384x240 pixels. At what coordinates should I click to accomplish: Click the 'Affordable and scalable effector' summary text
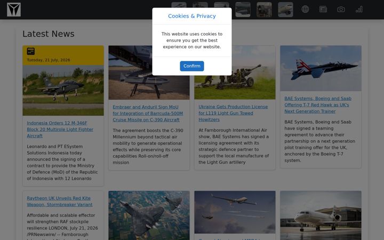[62, 227]
